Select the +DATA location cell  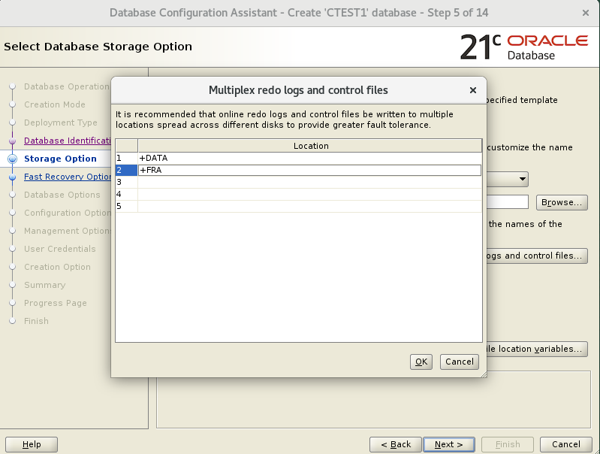coord(309,158)
